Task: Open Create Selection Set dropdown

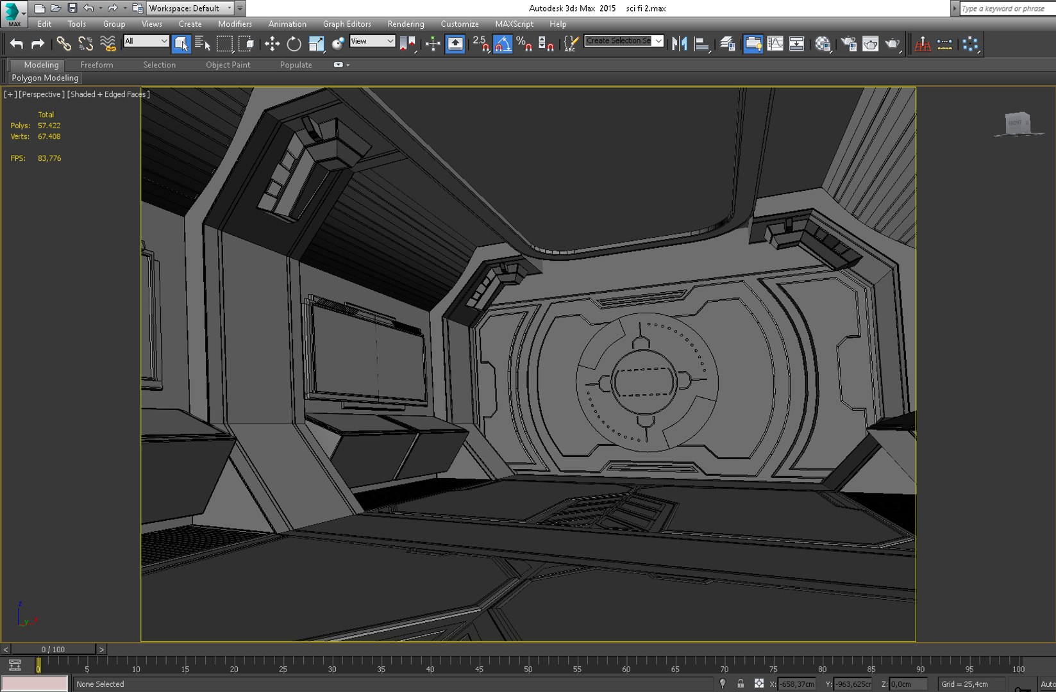Action: tap(624, 41)
